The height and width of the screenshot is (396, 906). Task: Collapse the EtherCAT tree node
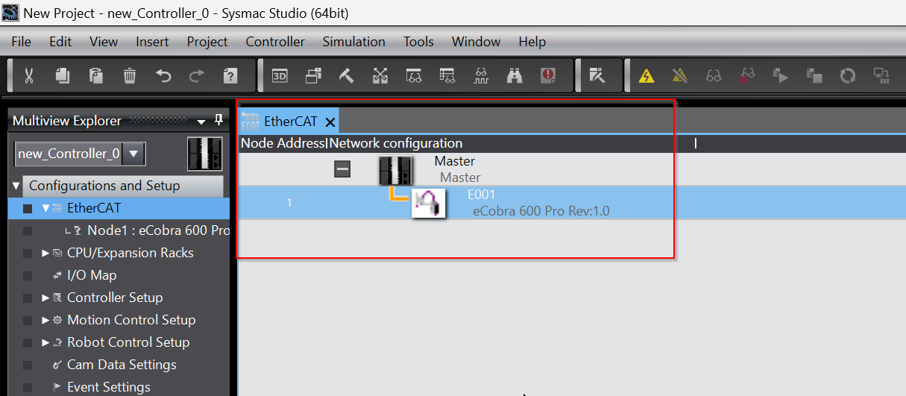45,208
